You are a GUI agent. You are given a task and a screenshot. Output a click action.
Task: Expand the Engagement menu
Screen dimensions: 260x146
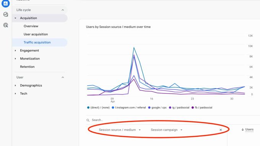click(x=15, y=50)
